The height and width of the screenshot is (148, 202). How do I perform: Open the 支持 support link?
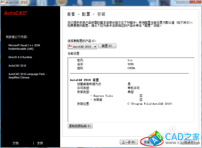pyautogui.click(x=40, y=143)
